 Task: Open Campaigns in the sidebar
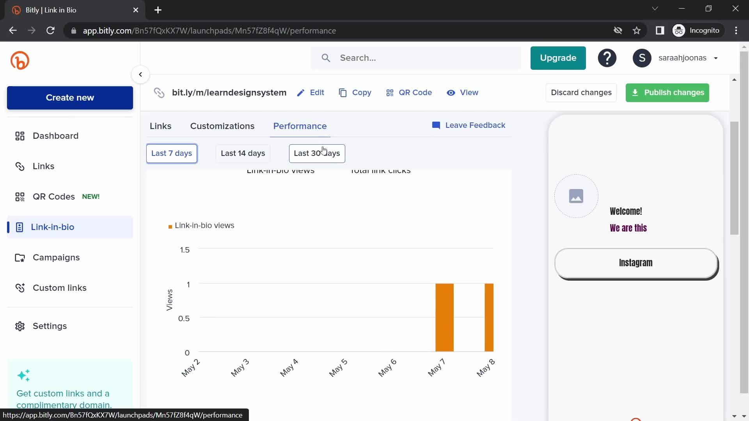coord(70,257)
